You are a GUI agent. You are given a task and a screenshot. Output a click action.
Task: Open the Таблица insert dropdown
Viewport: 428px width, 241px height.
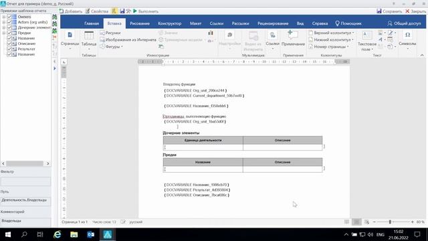coord(89,40)
